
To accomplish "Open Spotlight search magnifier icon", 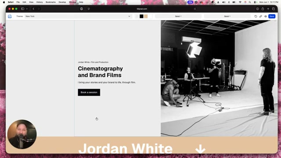I will coord(250,2).
